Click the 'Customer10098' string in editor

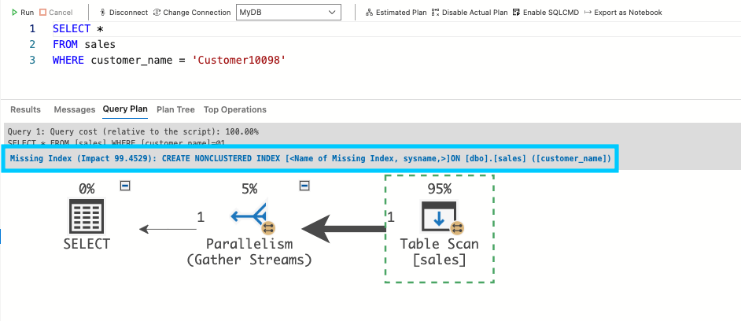[241, 60]
